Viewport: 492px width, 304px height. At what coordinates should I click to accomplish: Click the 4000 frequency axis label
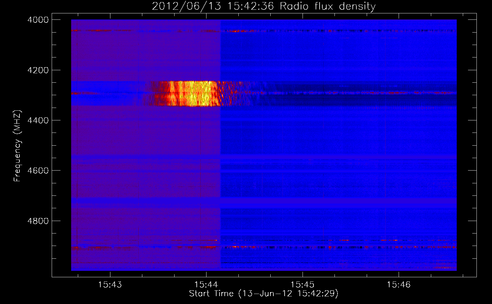(38, 20)
